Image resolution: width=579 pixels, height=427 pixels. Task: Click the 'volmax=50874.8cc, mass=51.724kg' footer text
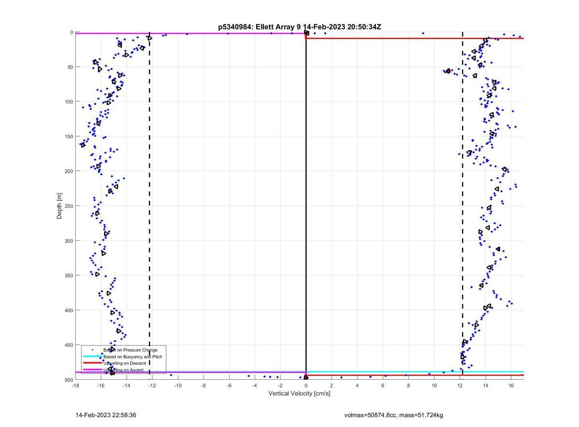click(x=394, y=415)
